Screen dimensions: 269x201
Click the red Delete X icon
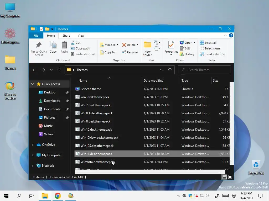click(124, 45)
